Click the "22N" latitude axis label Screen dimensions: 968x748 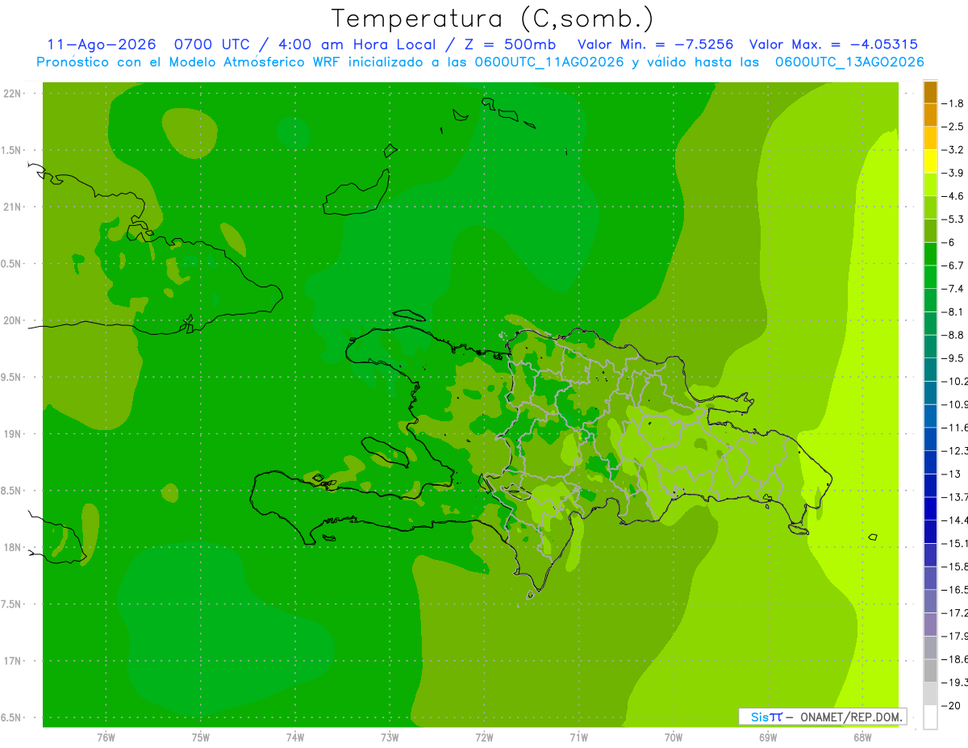(x=13, y=94)
